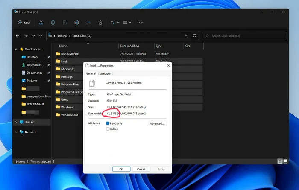Image resolution: width=299 pixels, height=190 pixels.
Task: Open recent locations chevron dropdown
Action: (34, 36)
